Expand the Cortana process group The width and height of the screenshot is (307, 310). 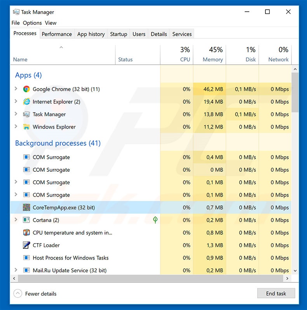click(16, 220)
